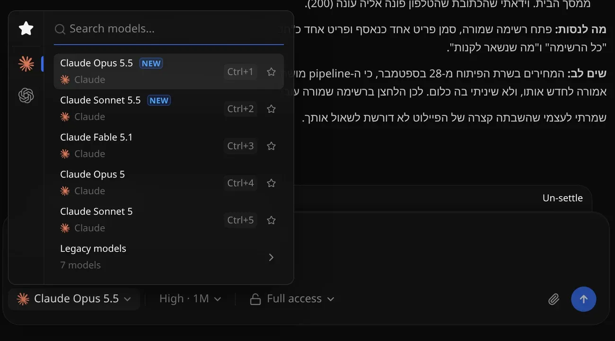
Task: Click the paperclip attach file icon
Action: pos(553,299)
